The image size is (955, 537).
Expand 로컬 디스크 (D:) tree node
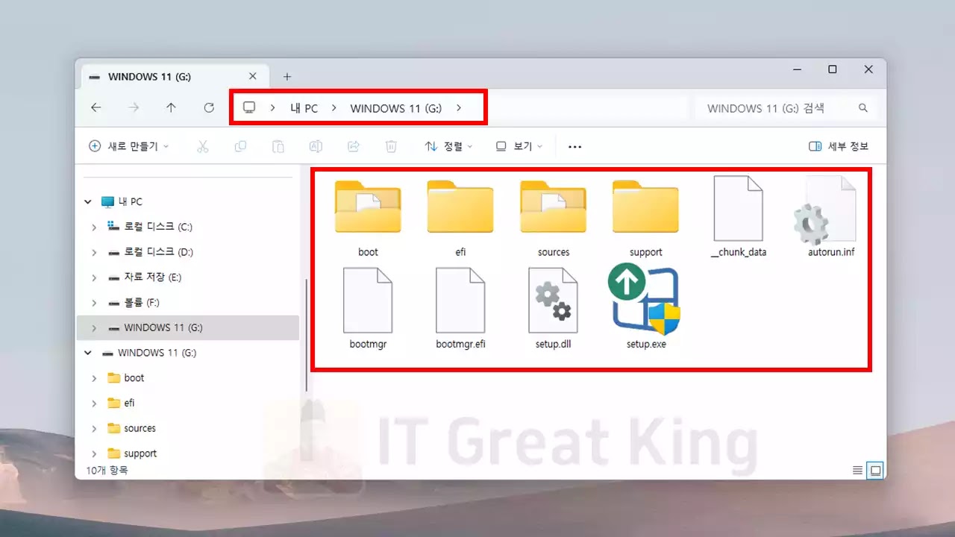click(x=94, y=252)
